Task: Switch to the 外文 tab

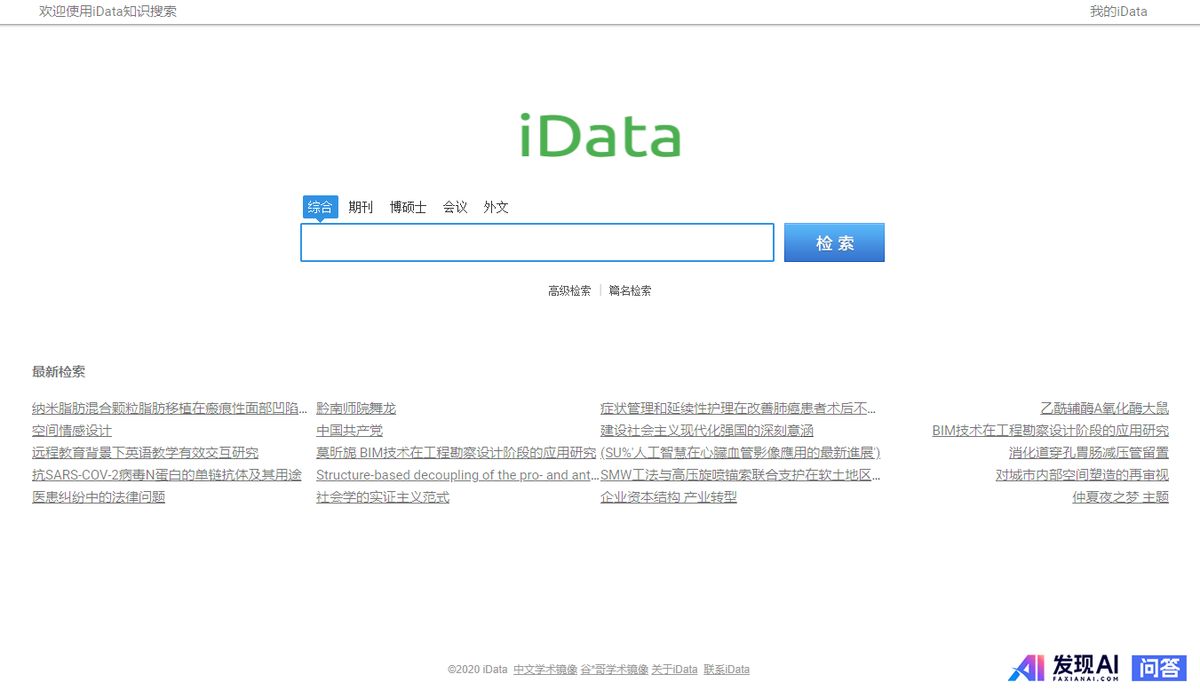Action: tap(496, 207)
